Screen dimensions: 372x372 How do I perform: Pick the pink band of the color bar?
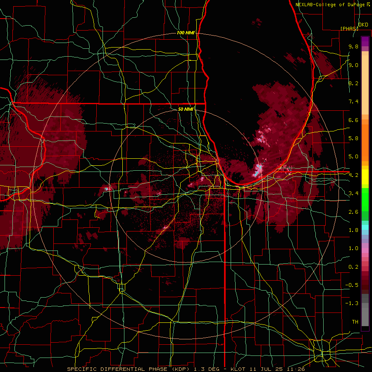click(x=365, y=250)
